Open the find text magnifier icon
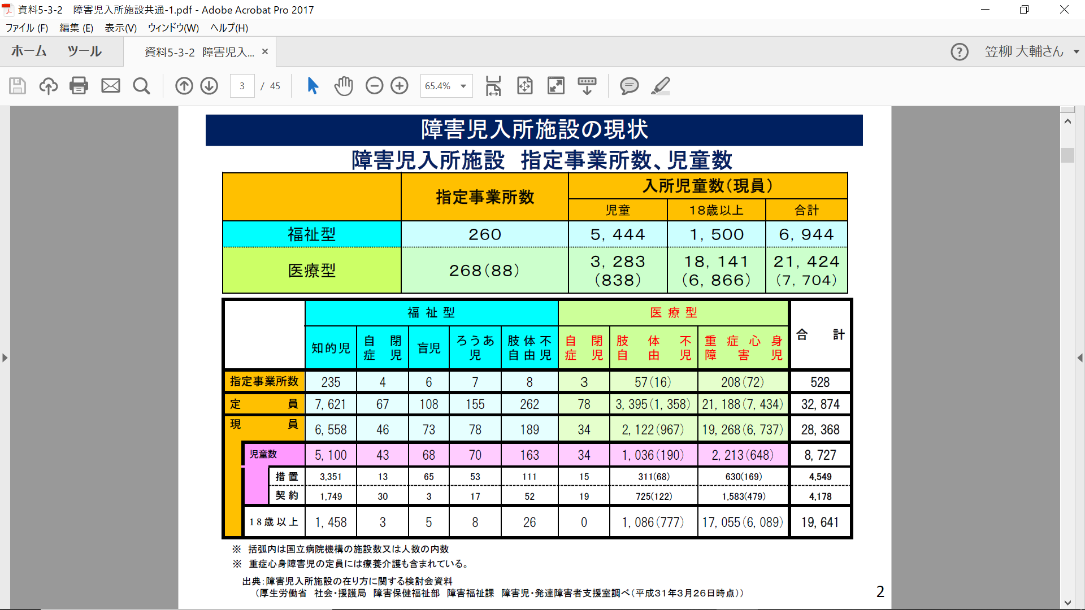 point(141,86)
